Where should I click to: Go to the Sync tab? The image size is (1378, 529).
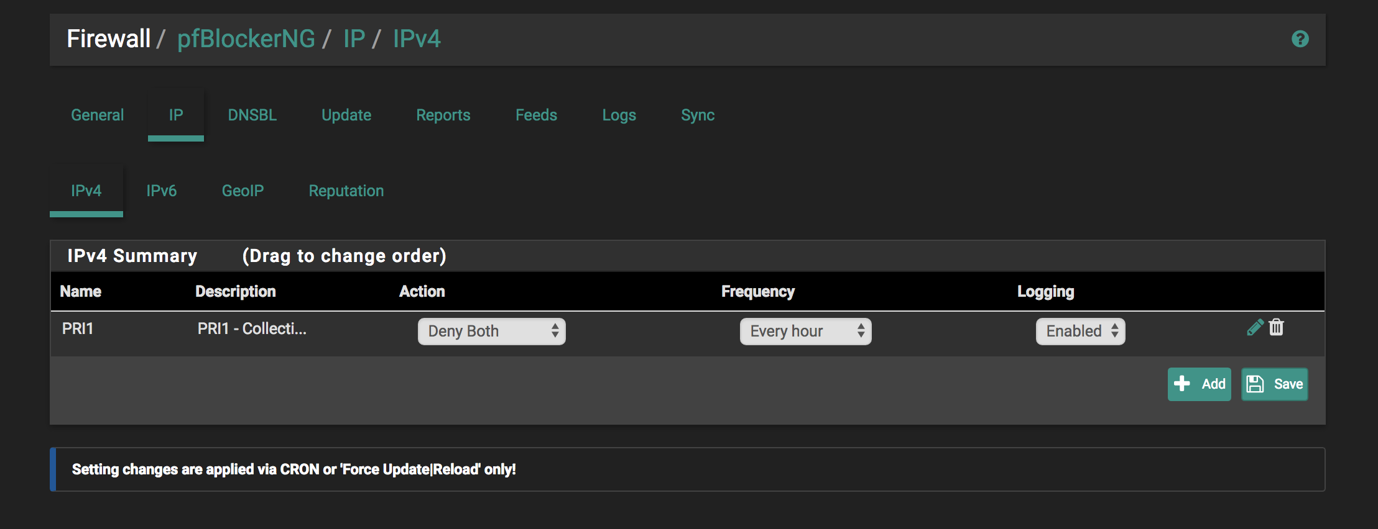click(x=698, y=115)
